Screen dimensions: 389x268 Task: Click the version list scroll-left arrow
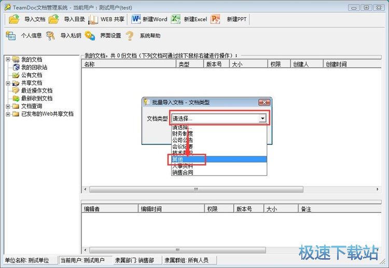86,250
